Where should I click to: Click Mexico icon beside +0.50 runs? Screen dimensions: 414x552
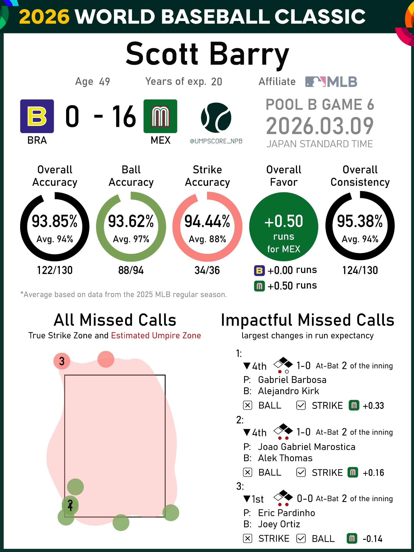click(259, 286)
